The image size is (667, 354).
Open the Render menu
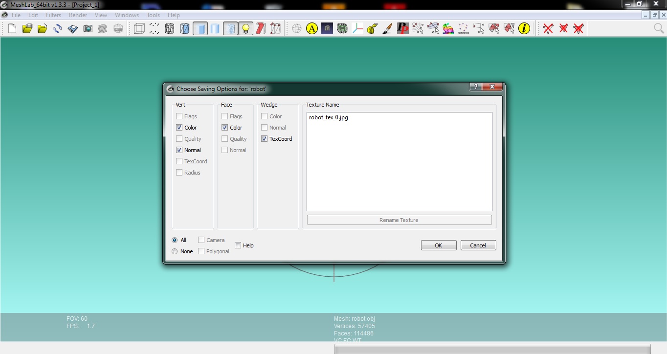(x=78, y=15)
